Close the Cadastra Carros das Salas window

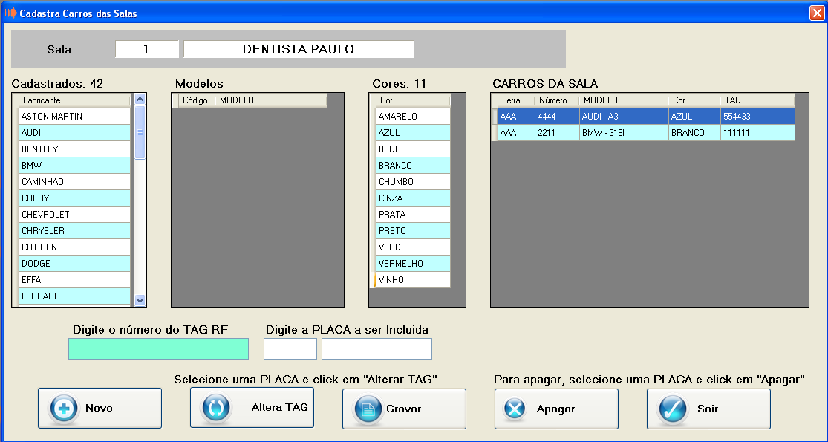click(x=817, y=13)
